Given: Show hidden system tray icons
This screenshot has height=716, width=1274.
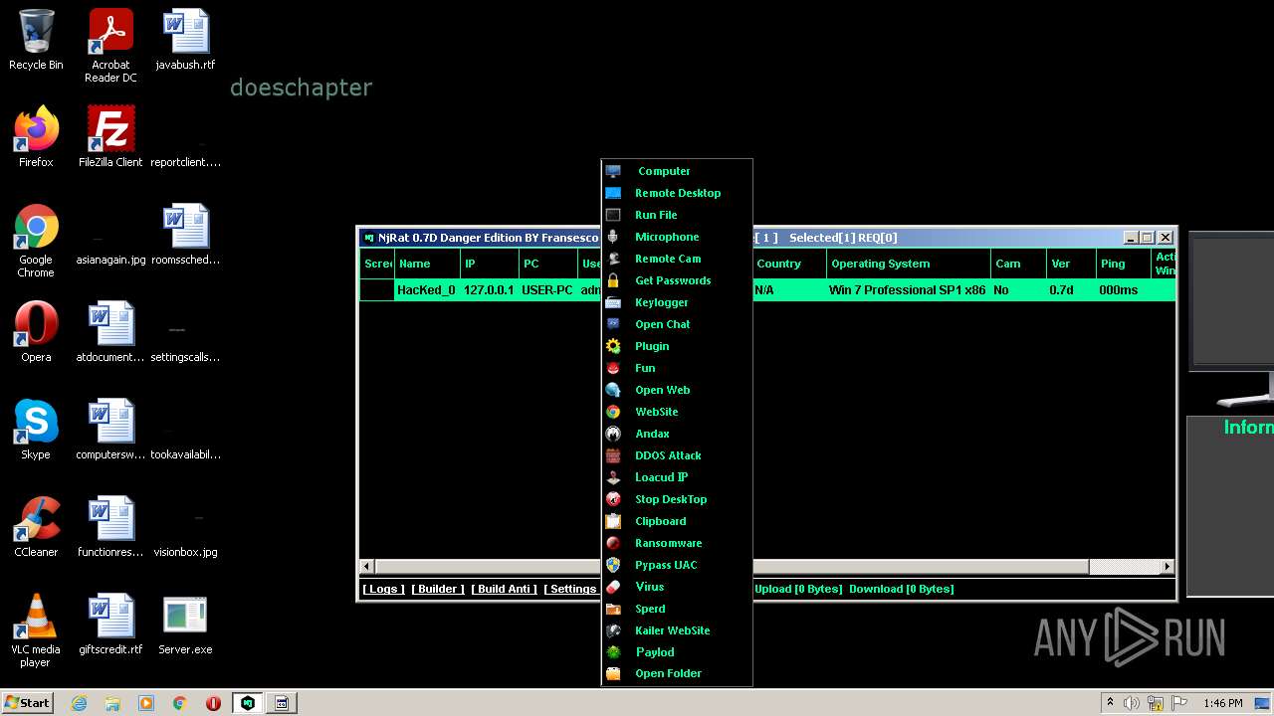Looking at the screenshot, I should [x=1111, y=703].
